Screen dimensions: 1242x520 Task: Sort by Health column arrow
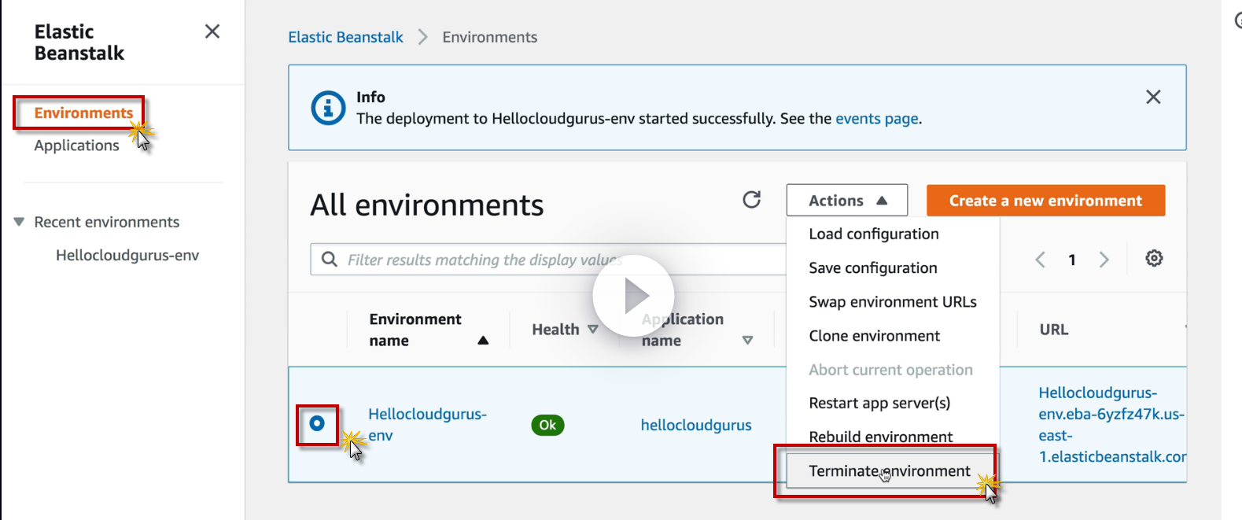point(593,330)
